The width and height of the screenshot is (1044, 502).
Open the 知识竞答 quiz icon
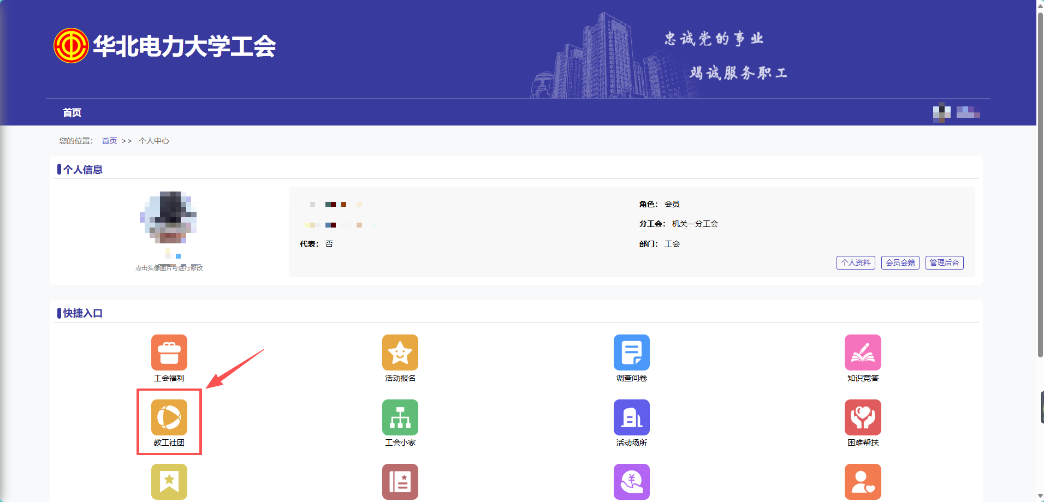pos(863,352)
